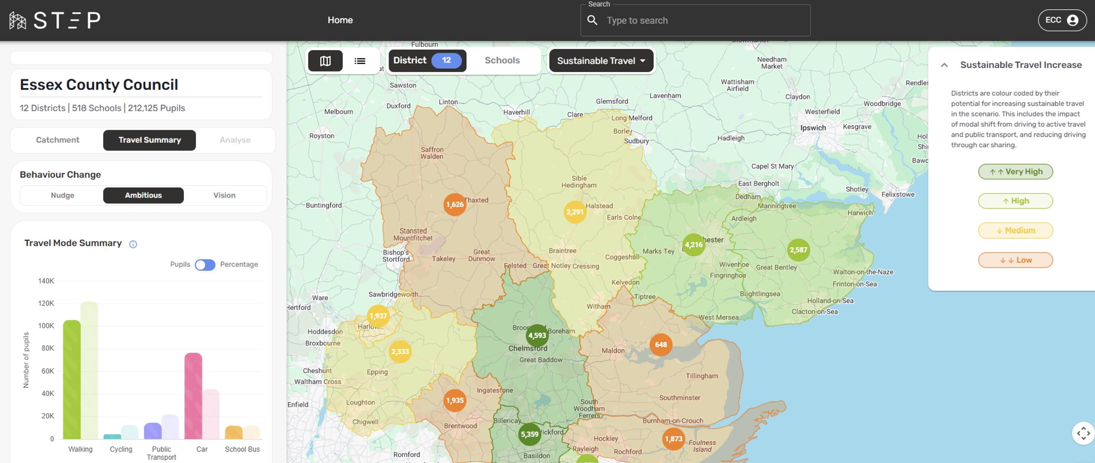
Task: Select the Nudge behaviour option
Action: click(62, 195)
